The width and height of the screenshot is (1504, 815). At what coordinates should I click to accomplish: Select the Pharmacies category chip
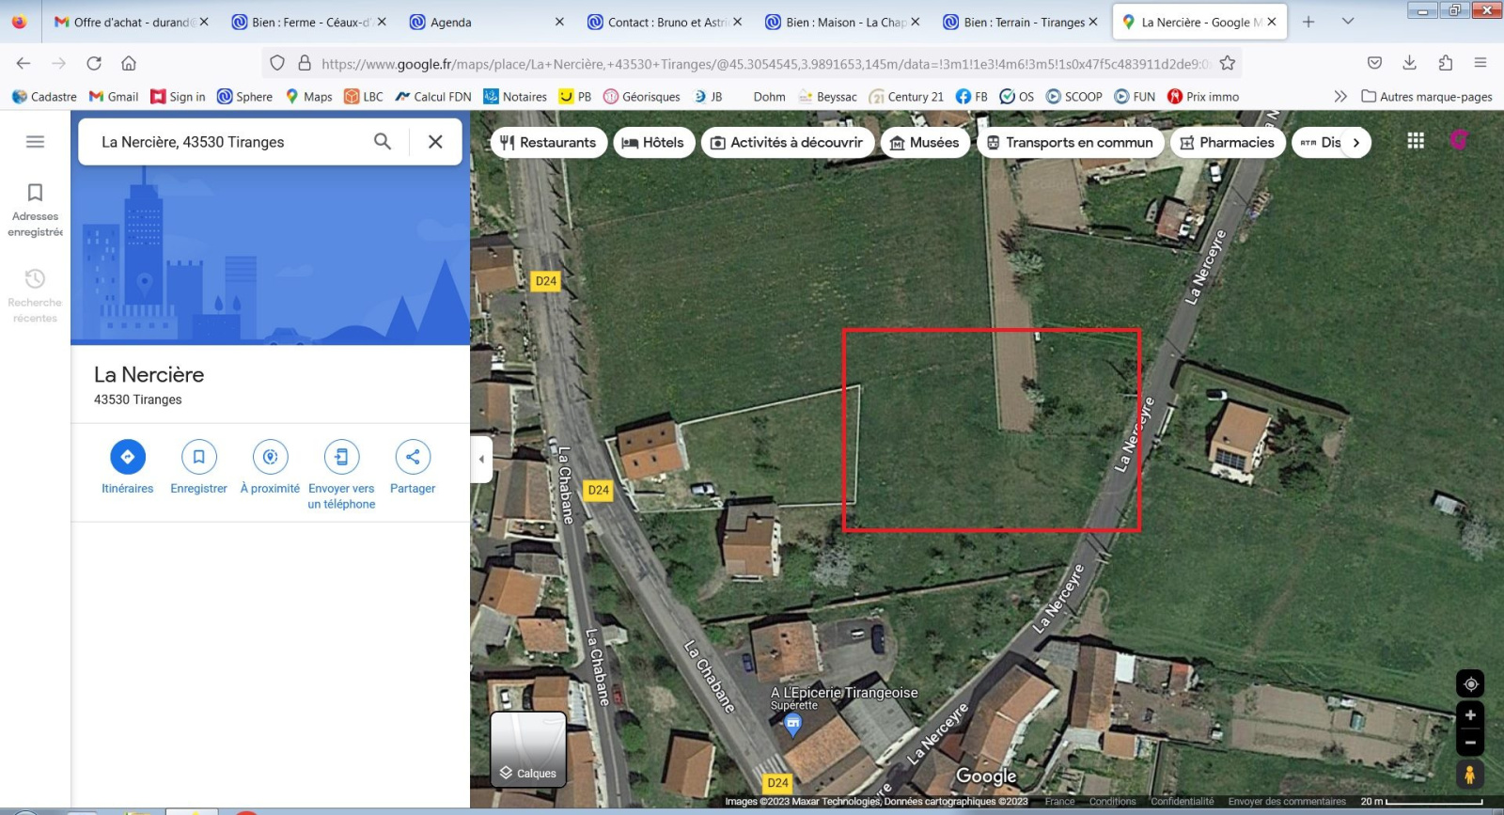[x=1227, y=143]
